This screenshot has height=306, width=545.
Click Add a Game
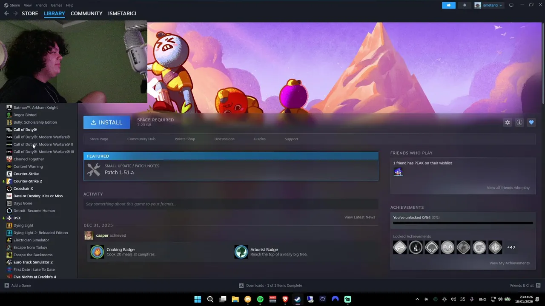click(17, 286)
